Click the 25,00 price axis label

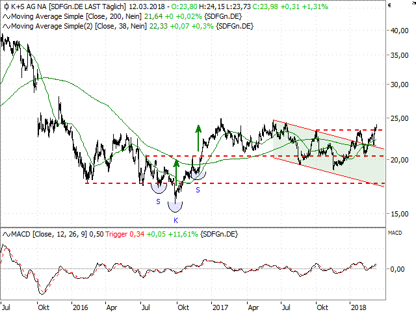pos(400,118)
